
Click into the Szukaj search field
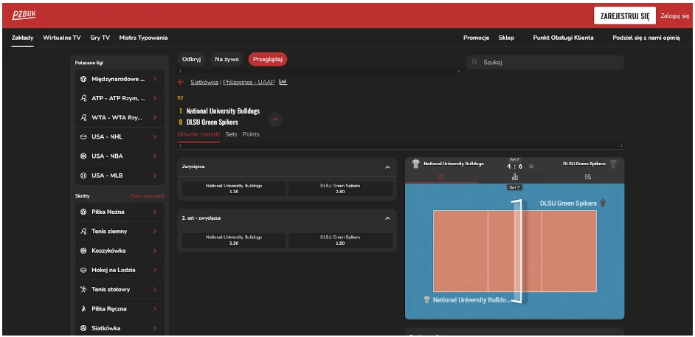pos(545,63)
